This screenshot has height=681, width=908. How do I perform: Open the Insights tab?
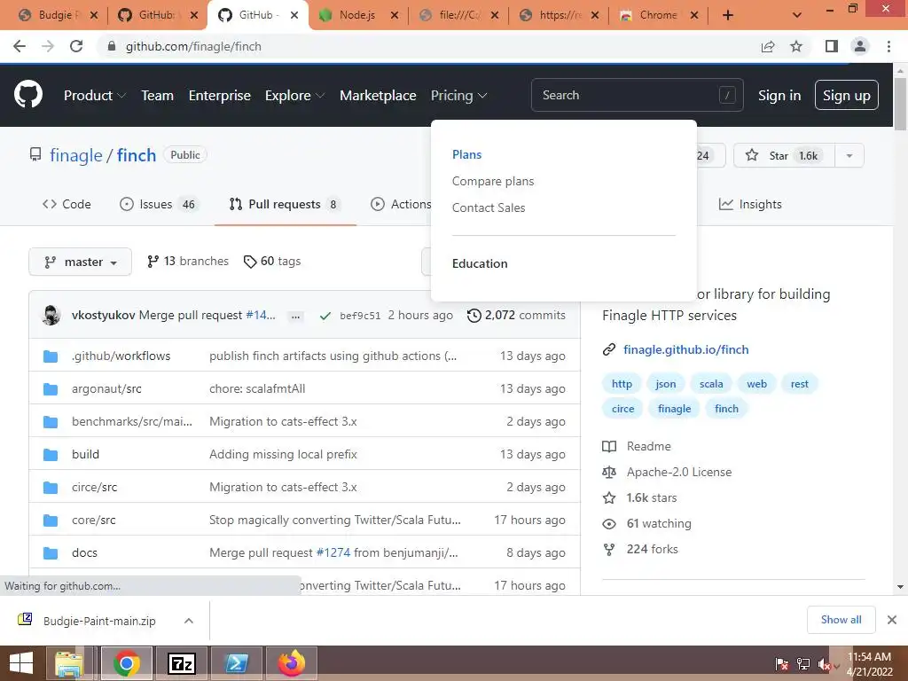click(750, 205)
